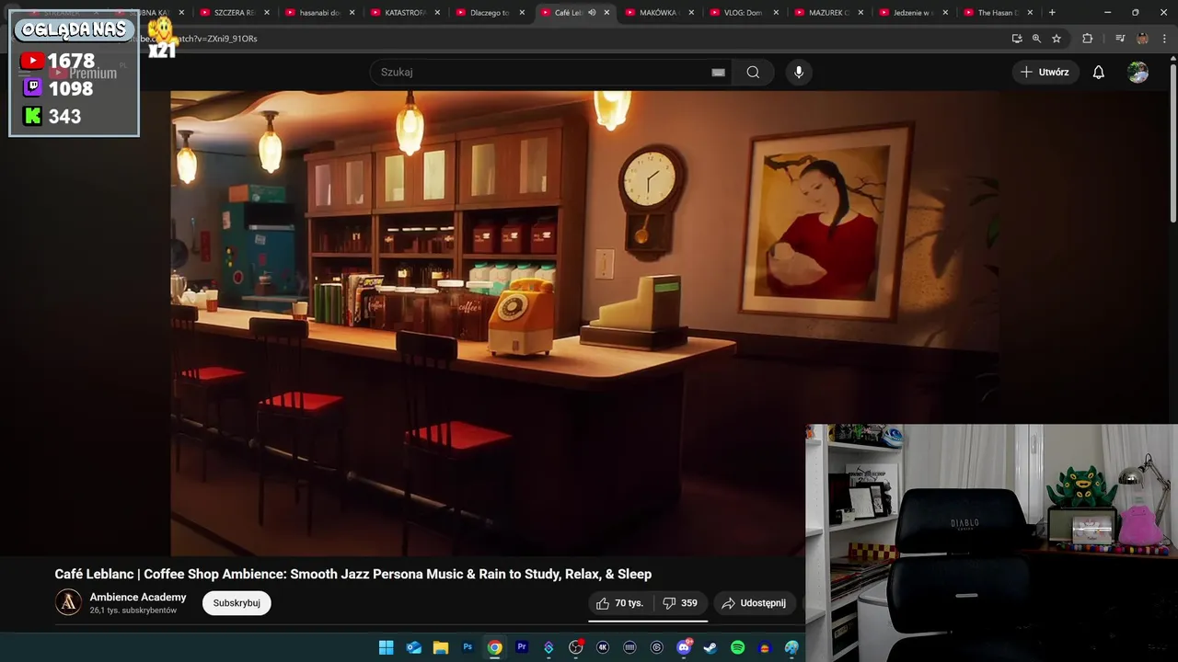Click the Utwórz create button
Screen dimensions: 1178x662
1045,72
